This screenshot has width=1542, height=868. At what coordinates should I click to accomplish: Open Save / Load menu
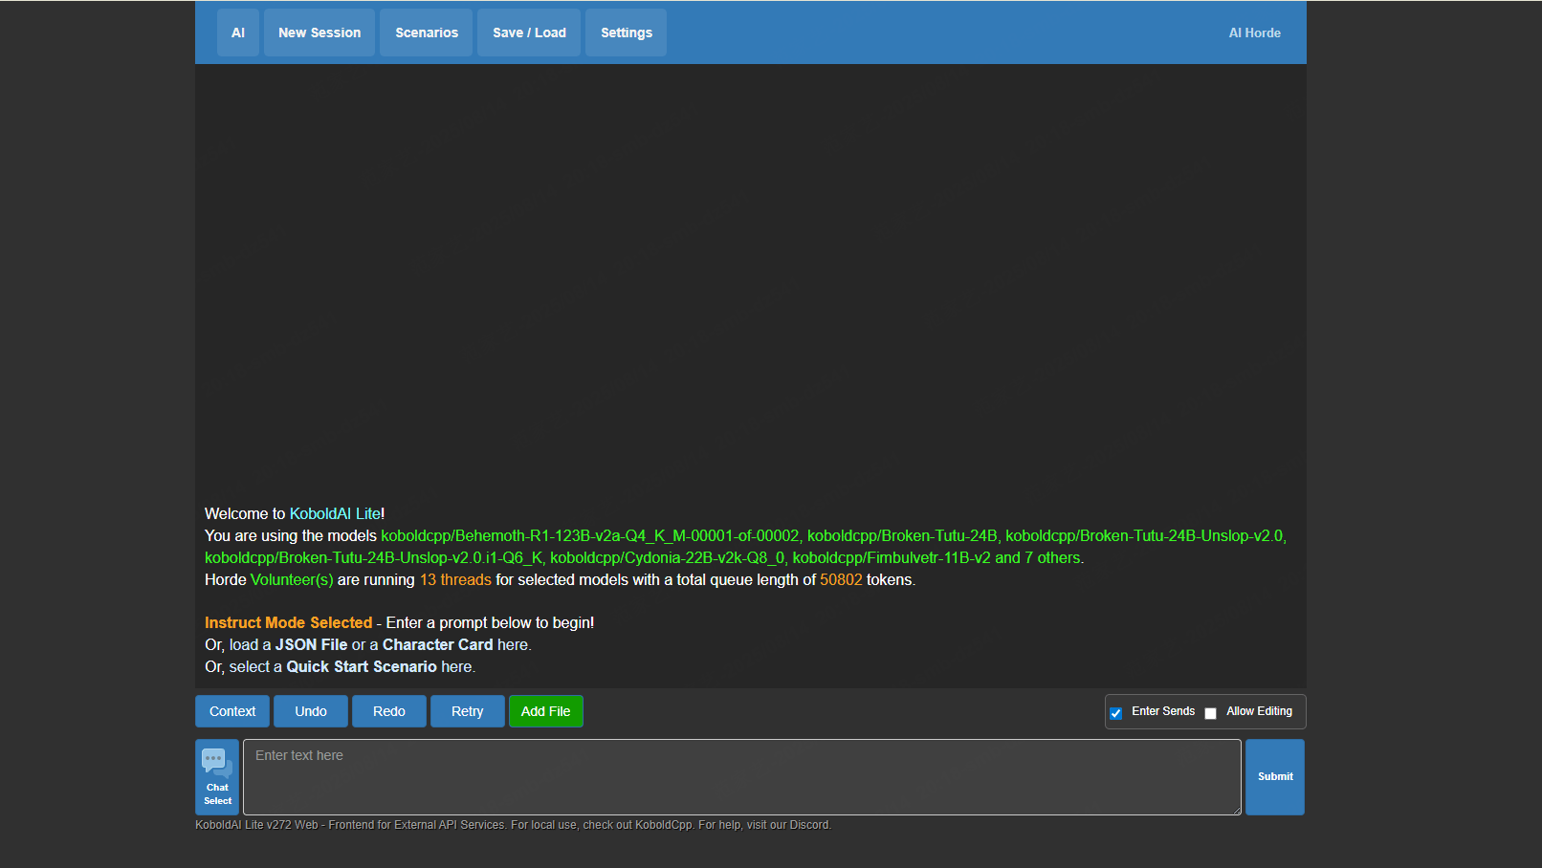[x=529, y=33]
